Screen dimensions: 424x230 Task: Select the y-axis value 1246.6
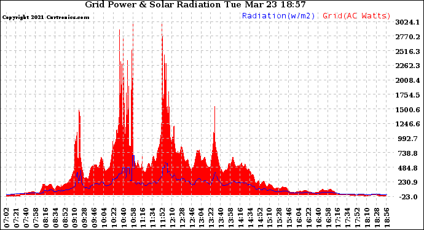coord(407,124)
